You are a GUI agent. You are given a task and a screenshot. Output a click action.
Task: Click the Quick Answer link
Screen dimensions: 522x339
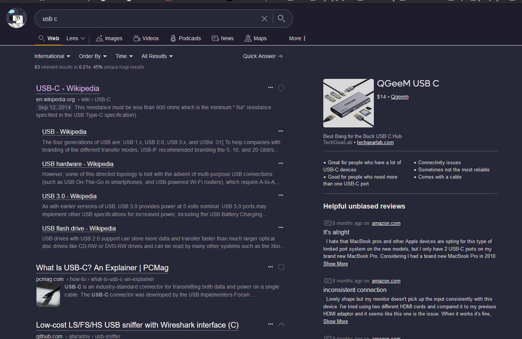[263, 56]
